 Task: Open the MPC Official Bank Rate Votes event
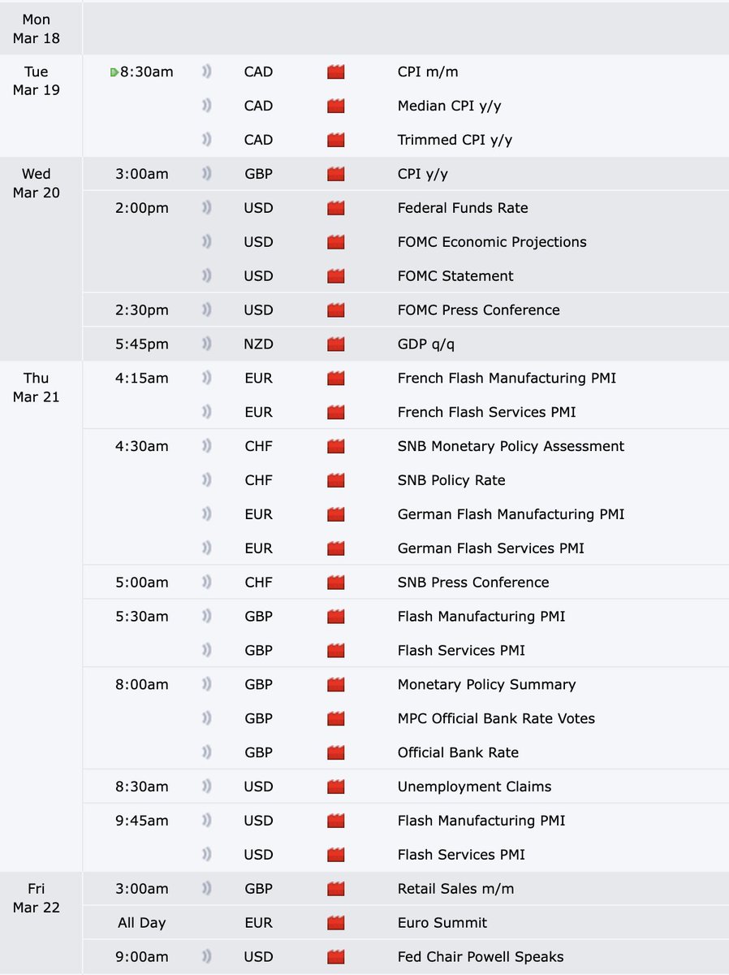(x=496, y=719)
